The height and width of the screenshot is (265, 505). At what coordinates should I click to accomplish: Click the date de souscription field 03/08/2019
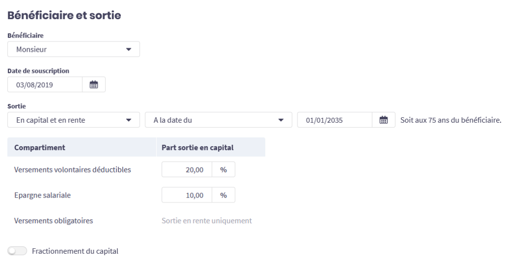[44, 85]
